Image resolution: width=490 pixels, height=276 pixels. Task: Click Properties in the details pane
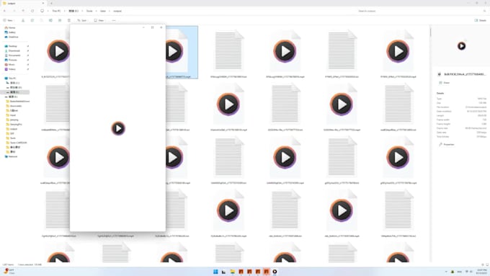tap(447, 144)
